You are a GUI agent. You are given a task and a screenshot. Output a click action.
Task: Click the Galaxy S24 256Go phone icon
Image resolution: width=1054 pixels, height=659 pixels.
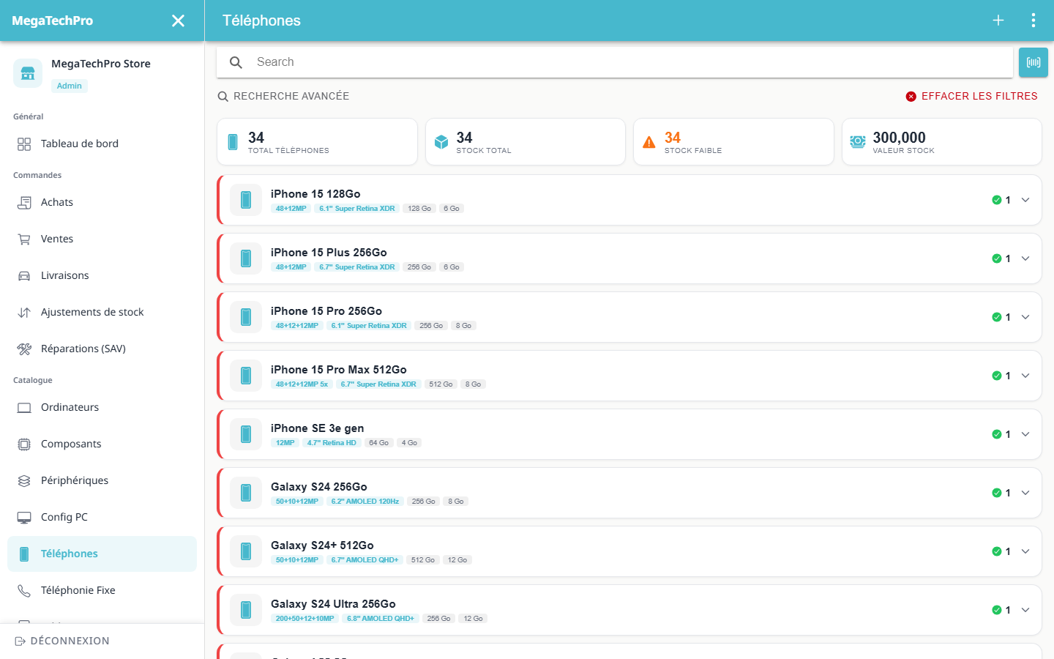pos(246,493)
